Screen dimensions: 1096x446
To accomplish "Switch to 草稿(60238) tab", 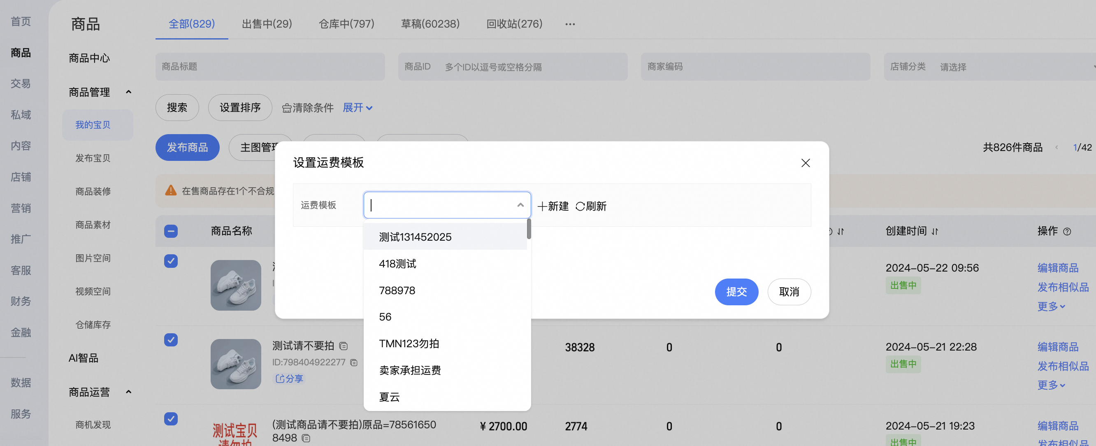I will coord(430,24).
